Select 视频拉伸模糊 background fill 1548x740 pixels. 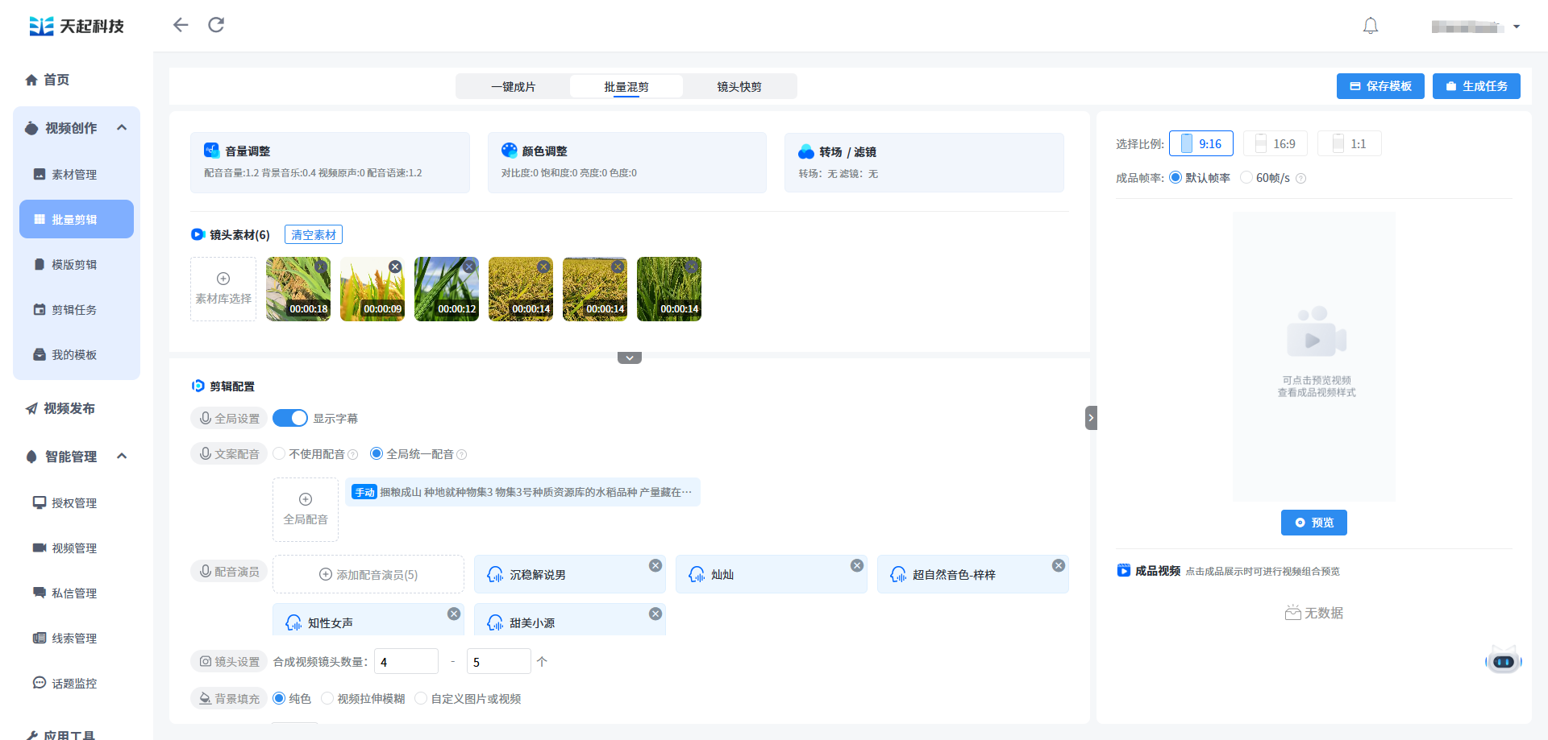[x=327, y=698]
